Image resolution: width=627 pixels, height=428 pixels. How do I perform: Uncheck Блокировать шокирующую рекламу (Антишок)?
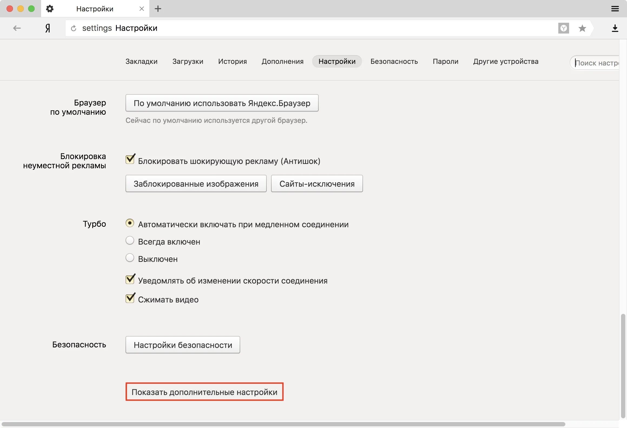130,159
